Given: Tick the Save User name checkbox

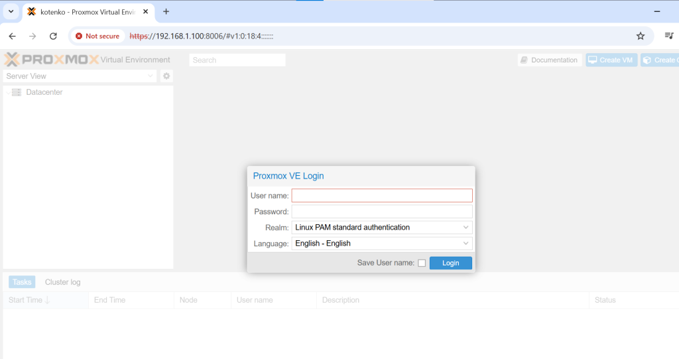Looking at the screenshot, I should (422, 263).
